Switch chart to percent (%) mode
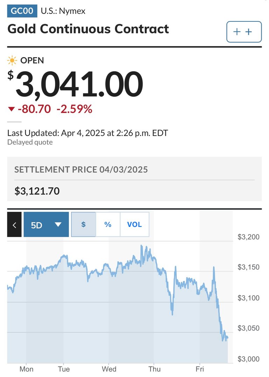This screenshot has height=377, width=269. pos(108,224)
